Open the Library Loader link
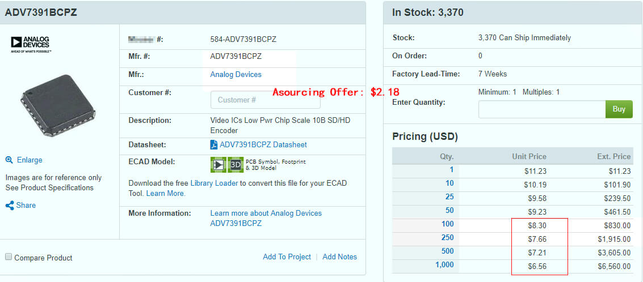 [214, 183]
